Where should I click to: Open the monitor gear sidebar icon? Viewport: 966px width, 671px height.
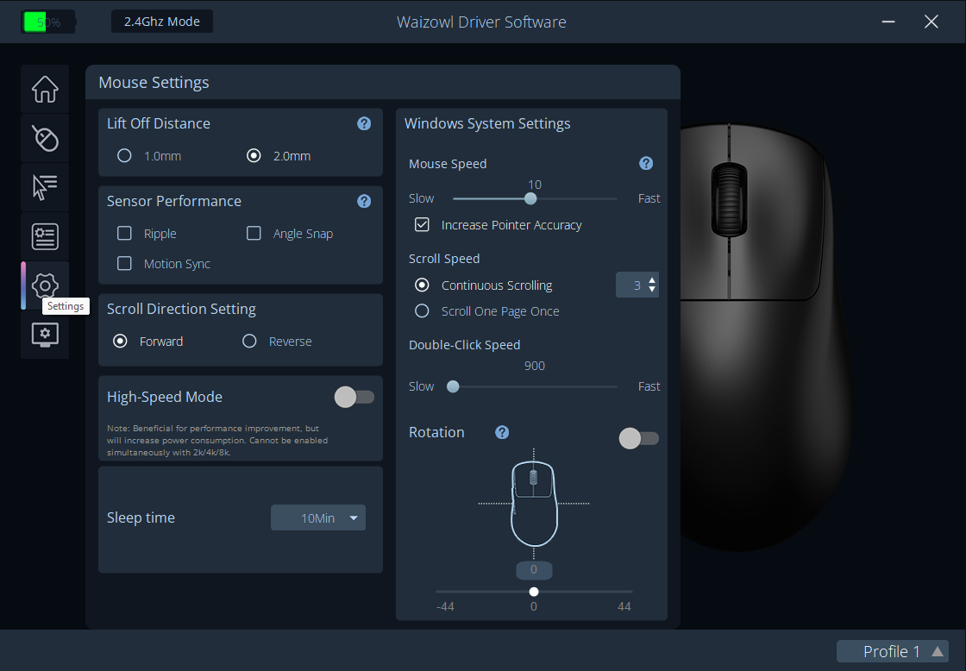[45, 335]
